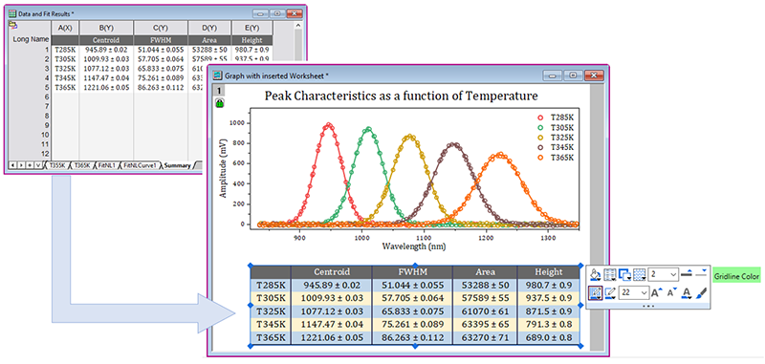Click the sheet tabs scroll-left arrow
This screenshot has width=765, height=364.
(x=12, y=165)
